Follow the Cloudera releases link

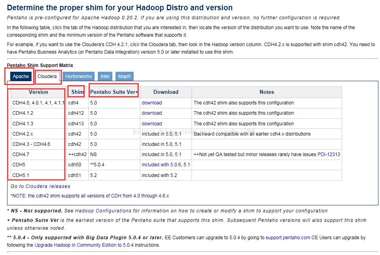point(48,186)
